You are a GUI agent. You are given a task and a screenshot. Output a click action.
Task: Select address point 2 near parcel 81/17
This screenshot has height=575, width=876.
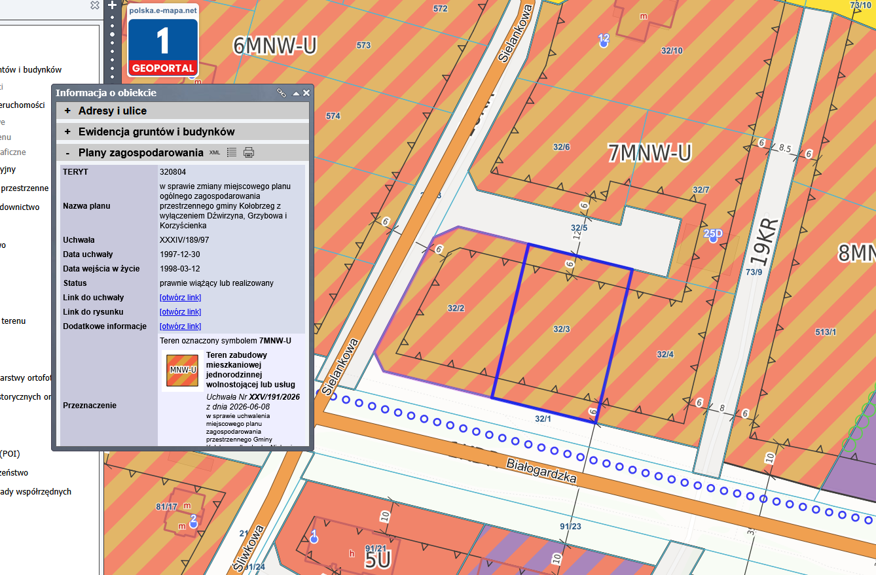193,521
